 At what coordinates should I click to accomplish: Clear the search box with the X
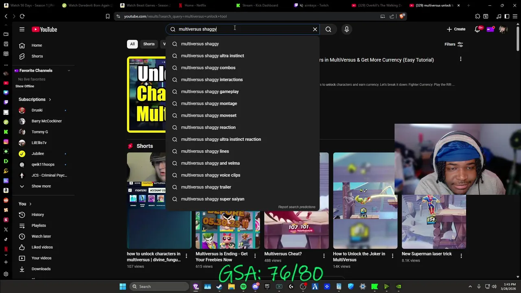pyautogui.click(x=315, y=29)
